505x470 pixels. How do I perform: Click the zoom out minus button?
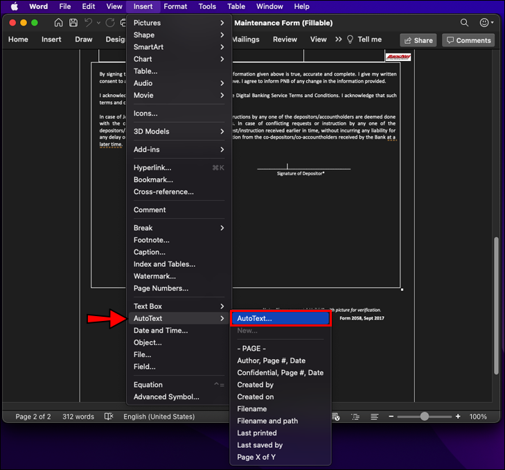[391, 417]
